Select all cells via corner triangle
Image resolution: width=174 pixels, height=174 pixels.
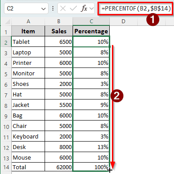[7, 21]
